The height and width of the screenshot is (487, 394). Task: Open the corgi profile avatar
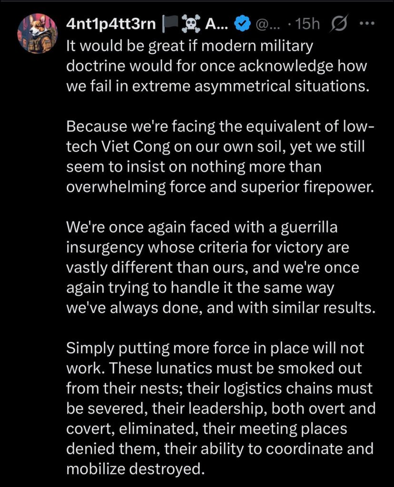click(x=37, y=34)
